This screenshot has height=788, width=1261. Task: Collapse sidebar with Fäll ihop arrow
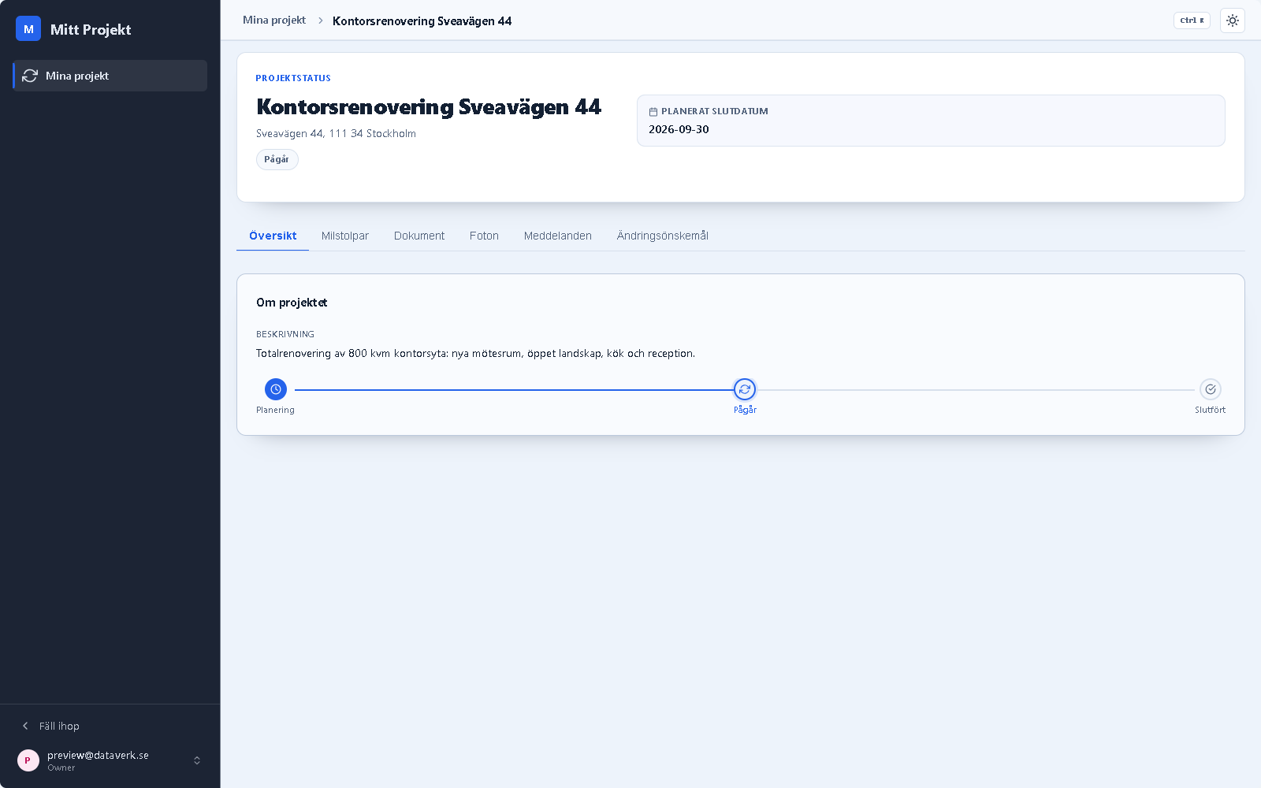coord(25,726)
